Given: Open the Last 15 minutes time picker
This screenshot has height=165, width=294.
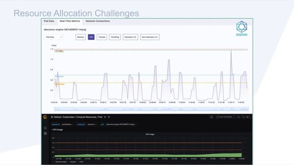Looking at the screenshot, I should coord(226,117).
